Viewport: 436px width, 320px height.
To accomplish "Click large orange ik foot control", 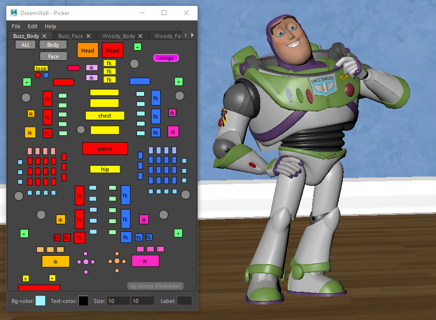I will pos(56,261).
